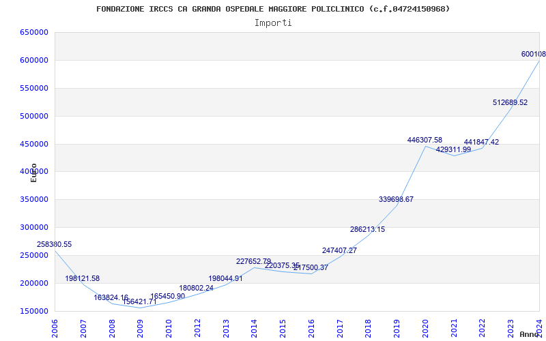Click the 247407.27 data label
Viewport: 546px width, 341px height.
[339, 250]
